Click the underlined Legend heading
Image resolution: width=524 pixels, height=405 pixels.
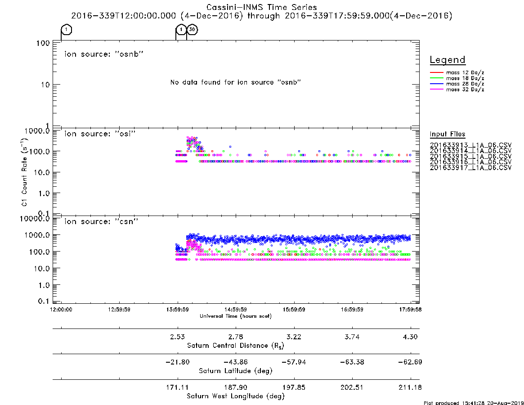coord(448,60)
